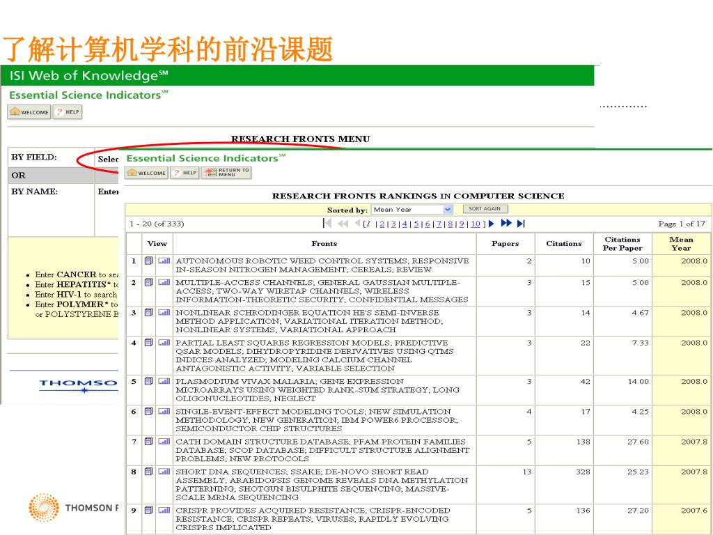Click the SORT AGAIN button
Screen dimensions: 713x535
pos(485,209)
